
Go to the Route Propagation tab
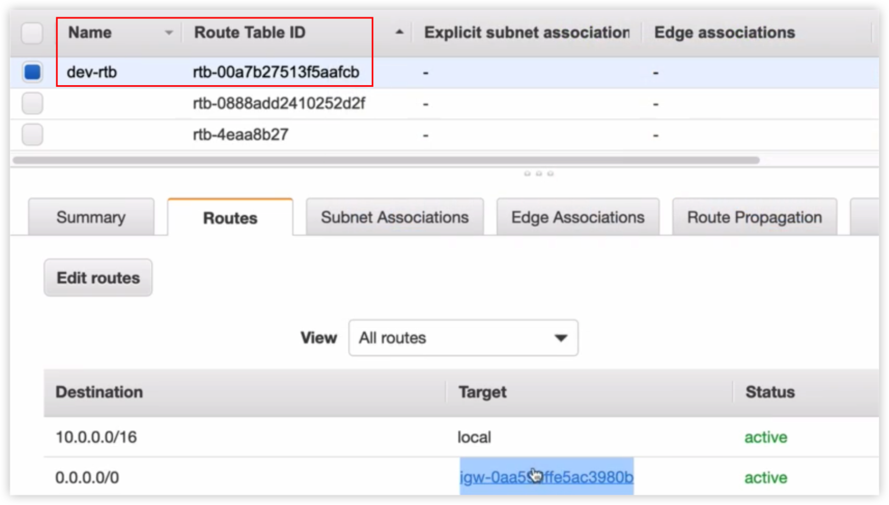(x=754, y=217)
